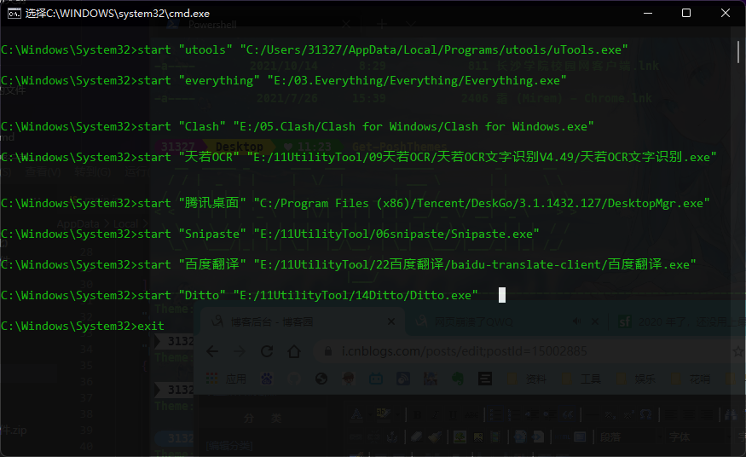Screen dimensions: 746x457
Task: Click the "Snipaste" title argument
Action: click(212, 234)
